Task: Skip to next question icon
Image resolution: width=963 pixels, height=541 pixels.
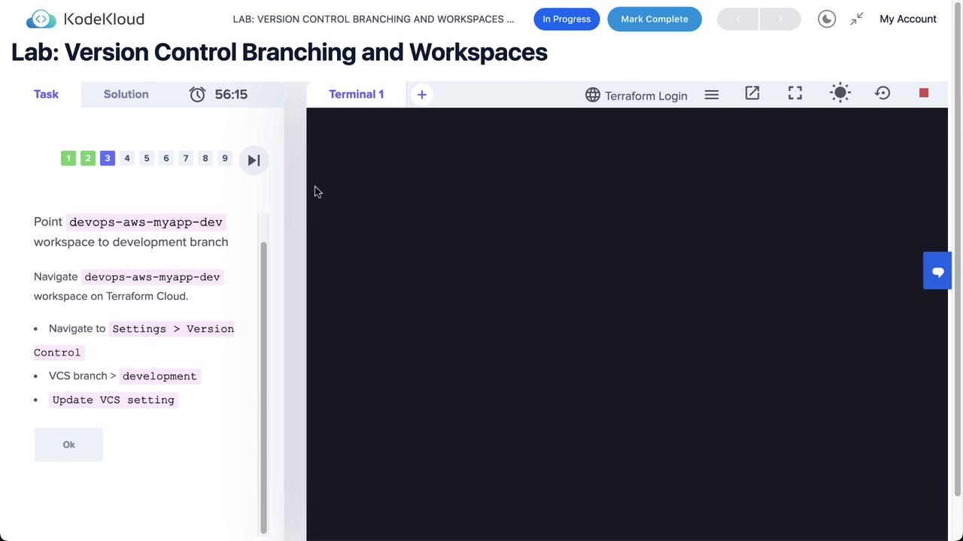Action: [254, 160]
